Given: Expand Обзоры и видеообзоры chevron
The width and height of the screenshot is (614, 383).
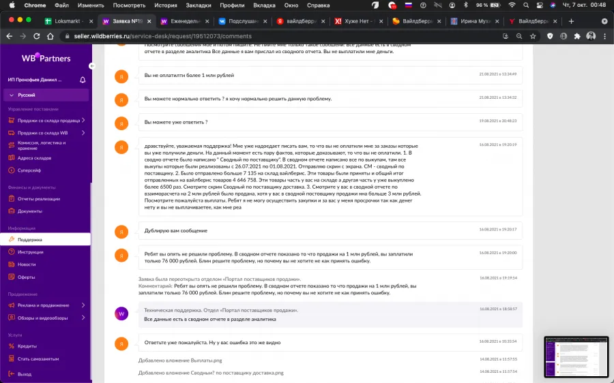Looking at the screenshot, I should [x=83, y=318].
